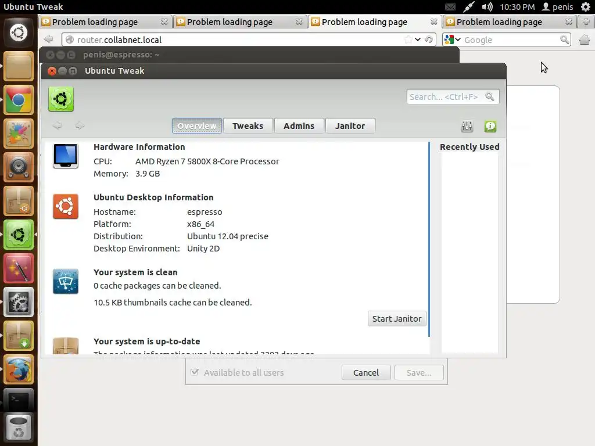Click the AMD Ryzen 7 5800X text
The image size is (595, 446).
[x=207, y=161]
